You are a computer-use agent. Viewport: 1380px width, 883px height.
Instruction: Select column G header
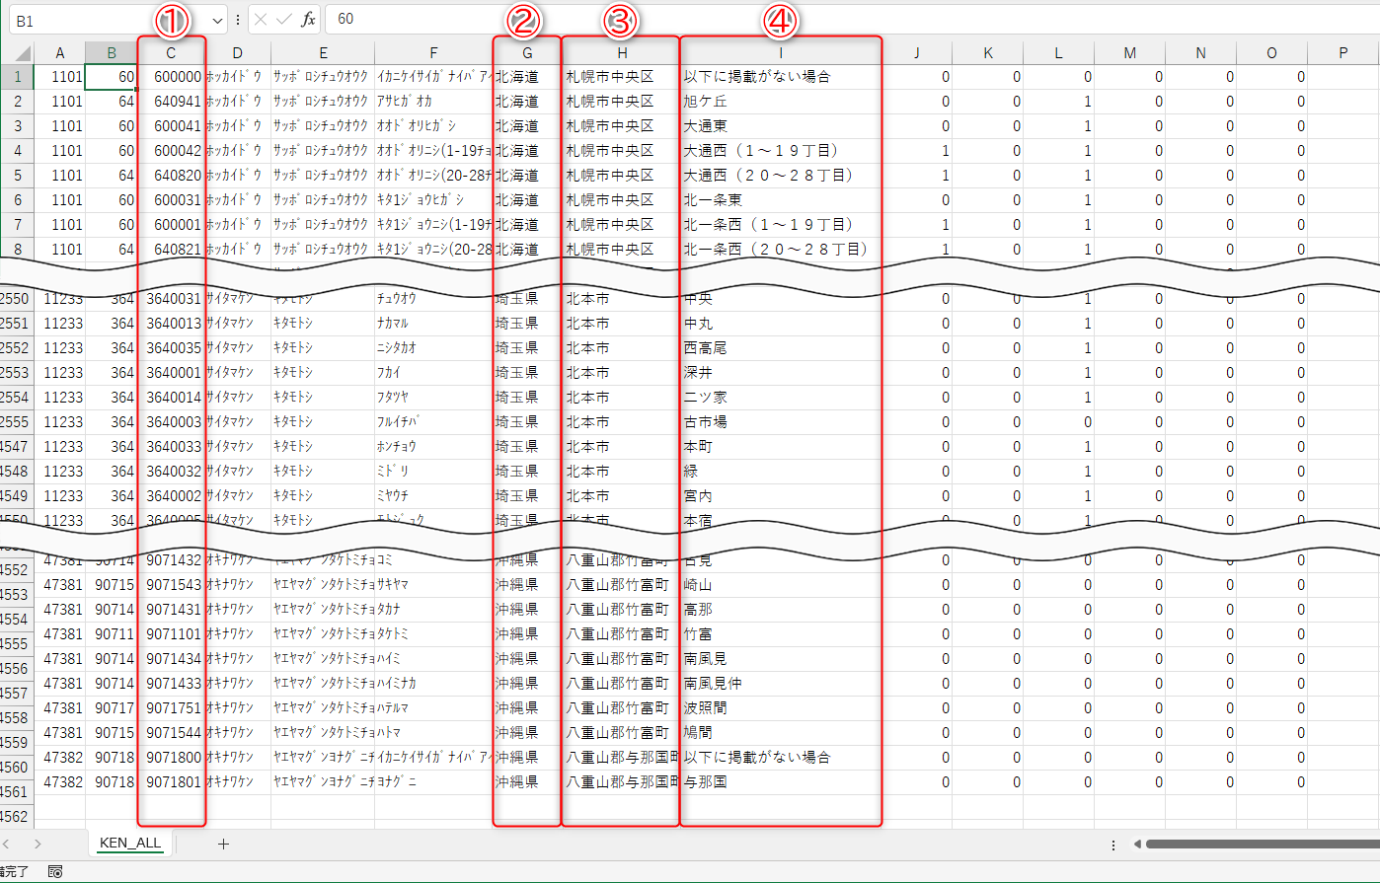click(x=526, y=52)
